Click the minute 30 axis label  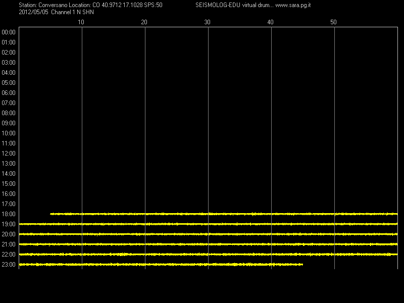[207, 22]
